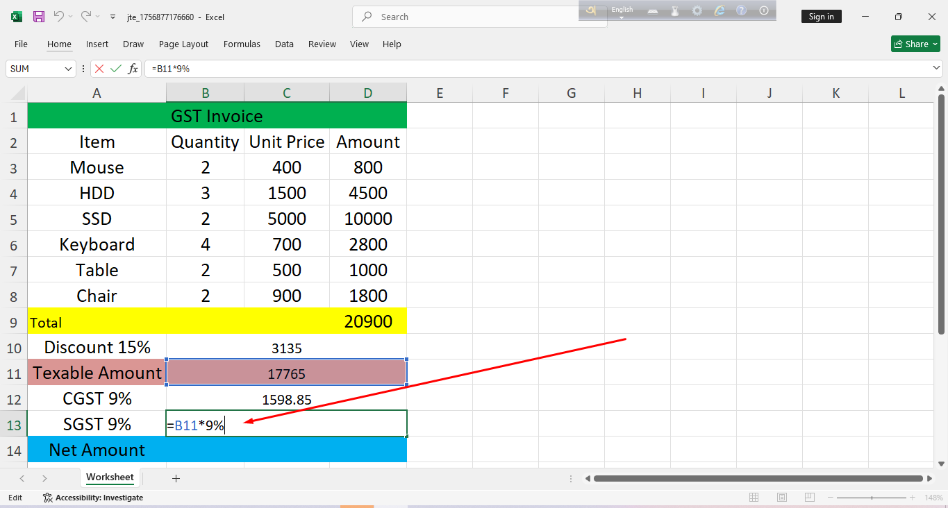Click the Search box in title bar
Viewport: 948px width, 508px height.
[479, 17]
